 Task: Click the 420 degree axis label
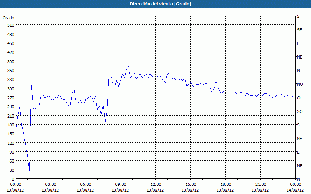pos(11,52)
